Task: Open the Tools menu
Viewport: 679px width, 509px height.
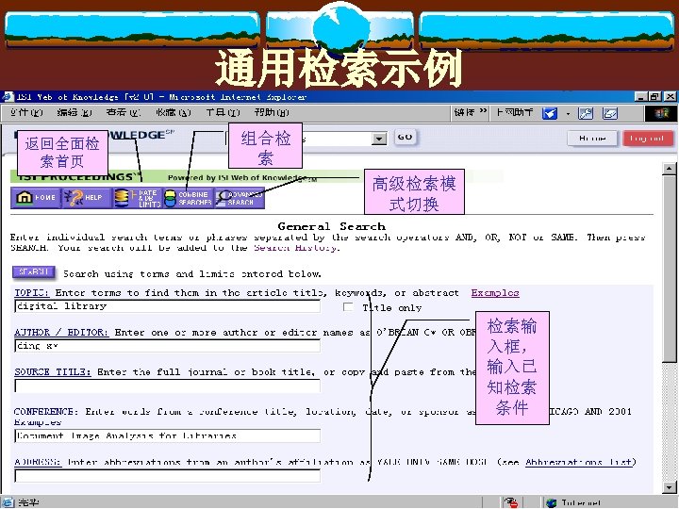Action: tap(223, 112)
